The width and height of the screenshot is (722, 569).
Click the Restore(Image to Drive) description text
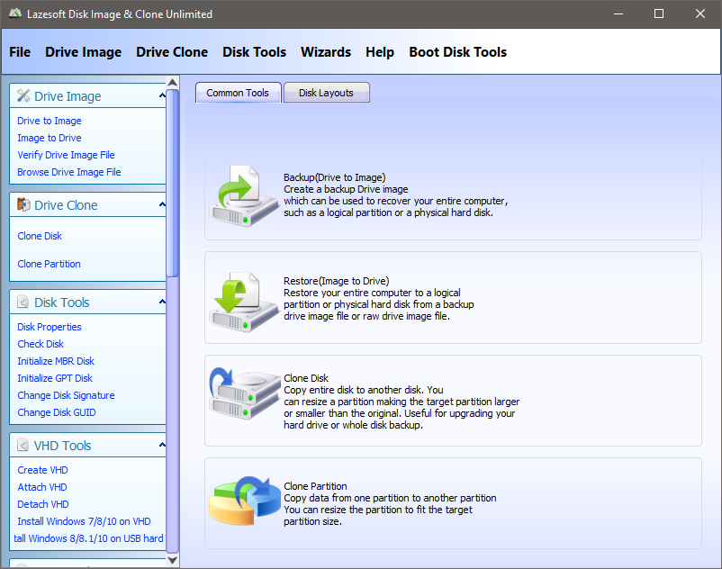[378, 298]
